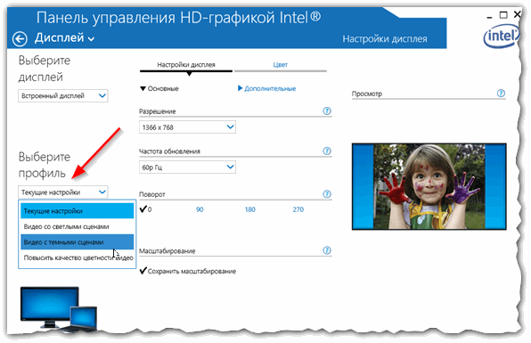Screen dimensions: 531x343
Task: Open the 1366 x 768 resolution dropdown
Action: [187, 127]
